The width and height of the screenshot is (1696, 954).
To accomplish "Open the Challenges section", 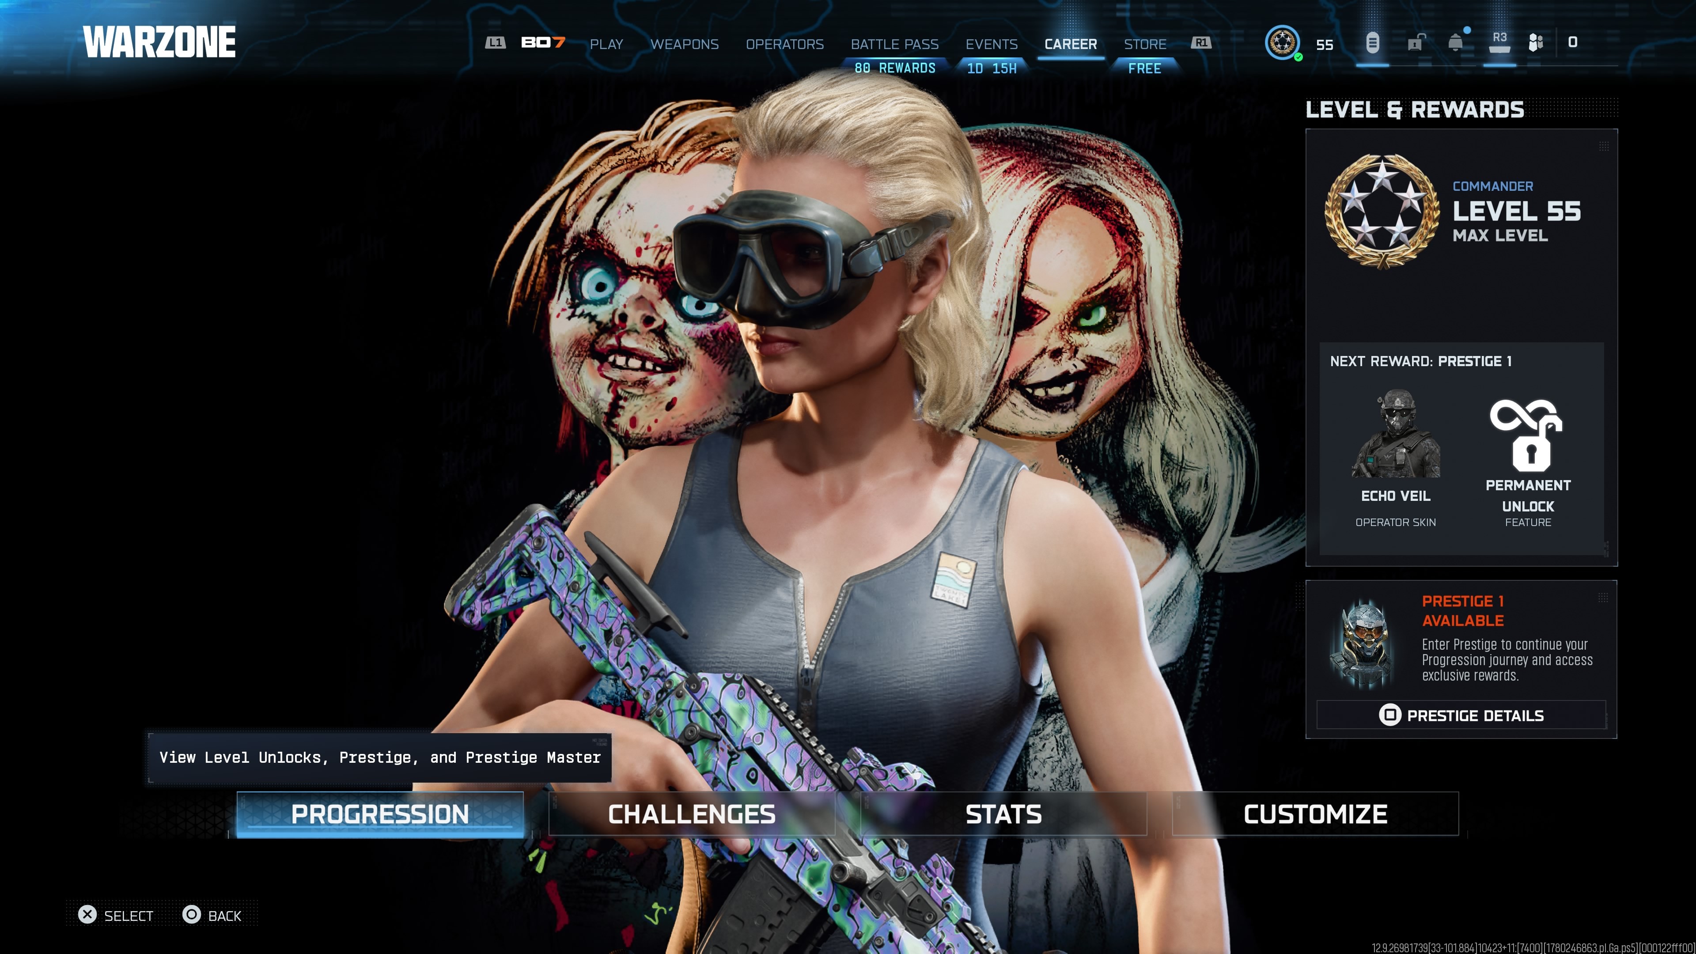I will pyautogui.click(x=691, y=814).
